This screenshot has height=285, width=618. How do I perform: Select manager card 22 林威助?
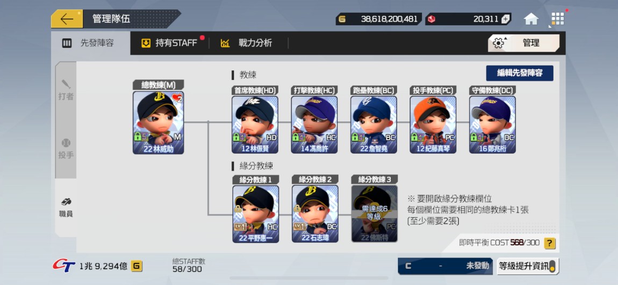coord(158,122)
